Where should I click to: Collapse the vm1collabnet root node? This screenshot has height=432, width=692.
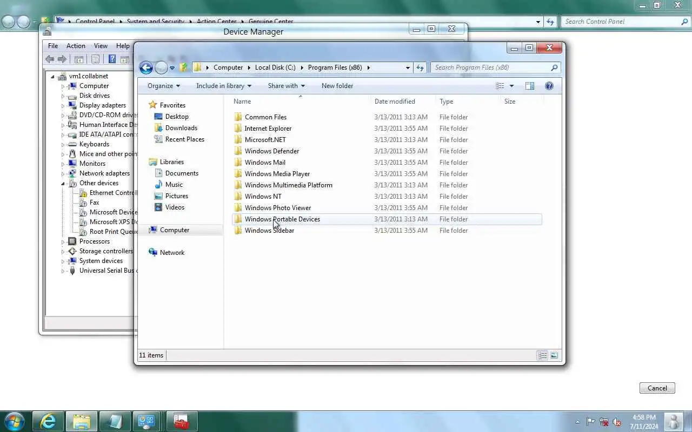(x=53, y=77)
